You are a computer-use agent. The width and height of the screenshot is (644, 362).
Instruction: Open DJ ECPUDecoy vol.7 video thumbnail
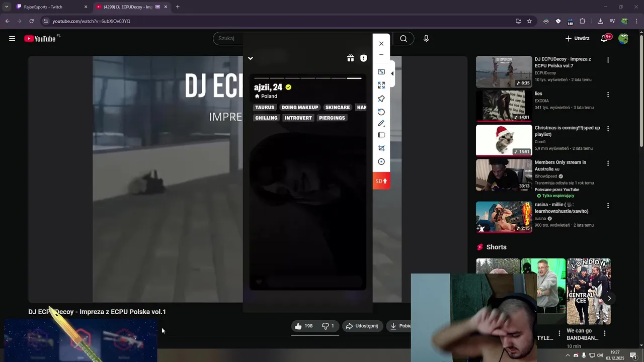pyautogui.click(x=504, y=72)
